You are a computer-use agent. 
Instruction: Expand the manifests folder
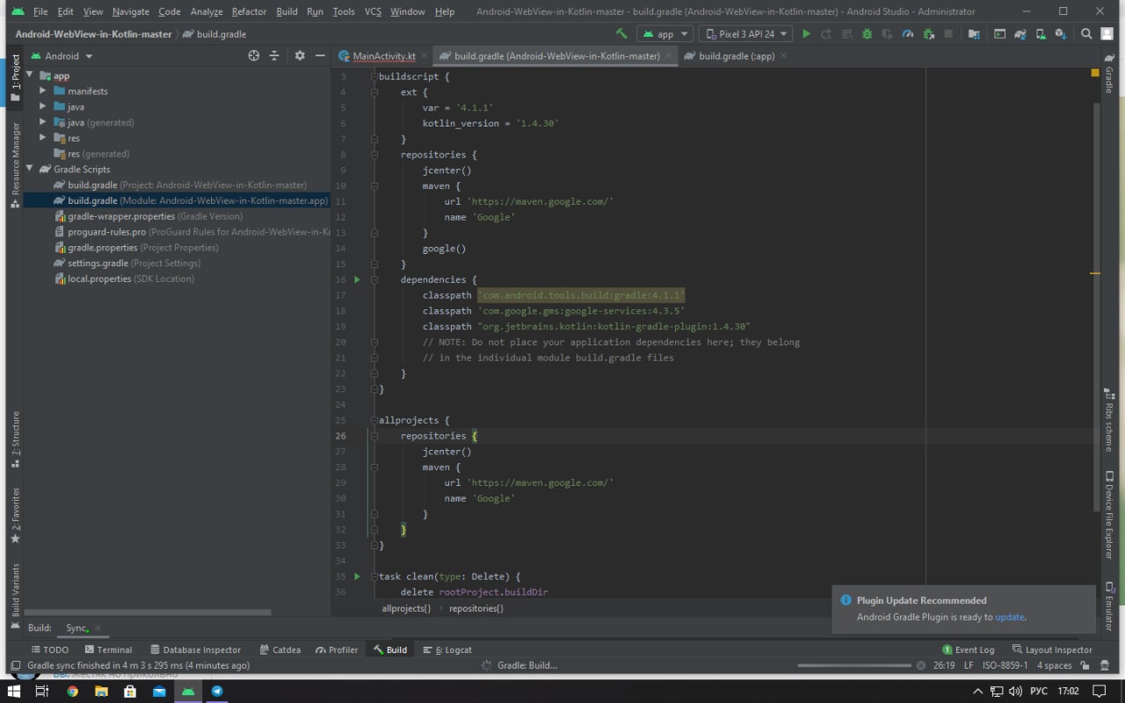(43, 91)
